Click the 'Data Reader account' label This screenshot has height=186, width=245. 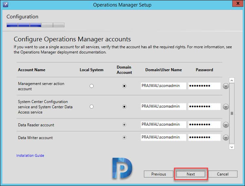tap(36, 125)
